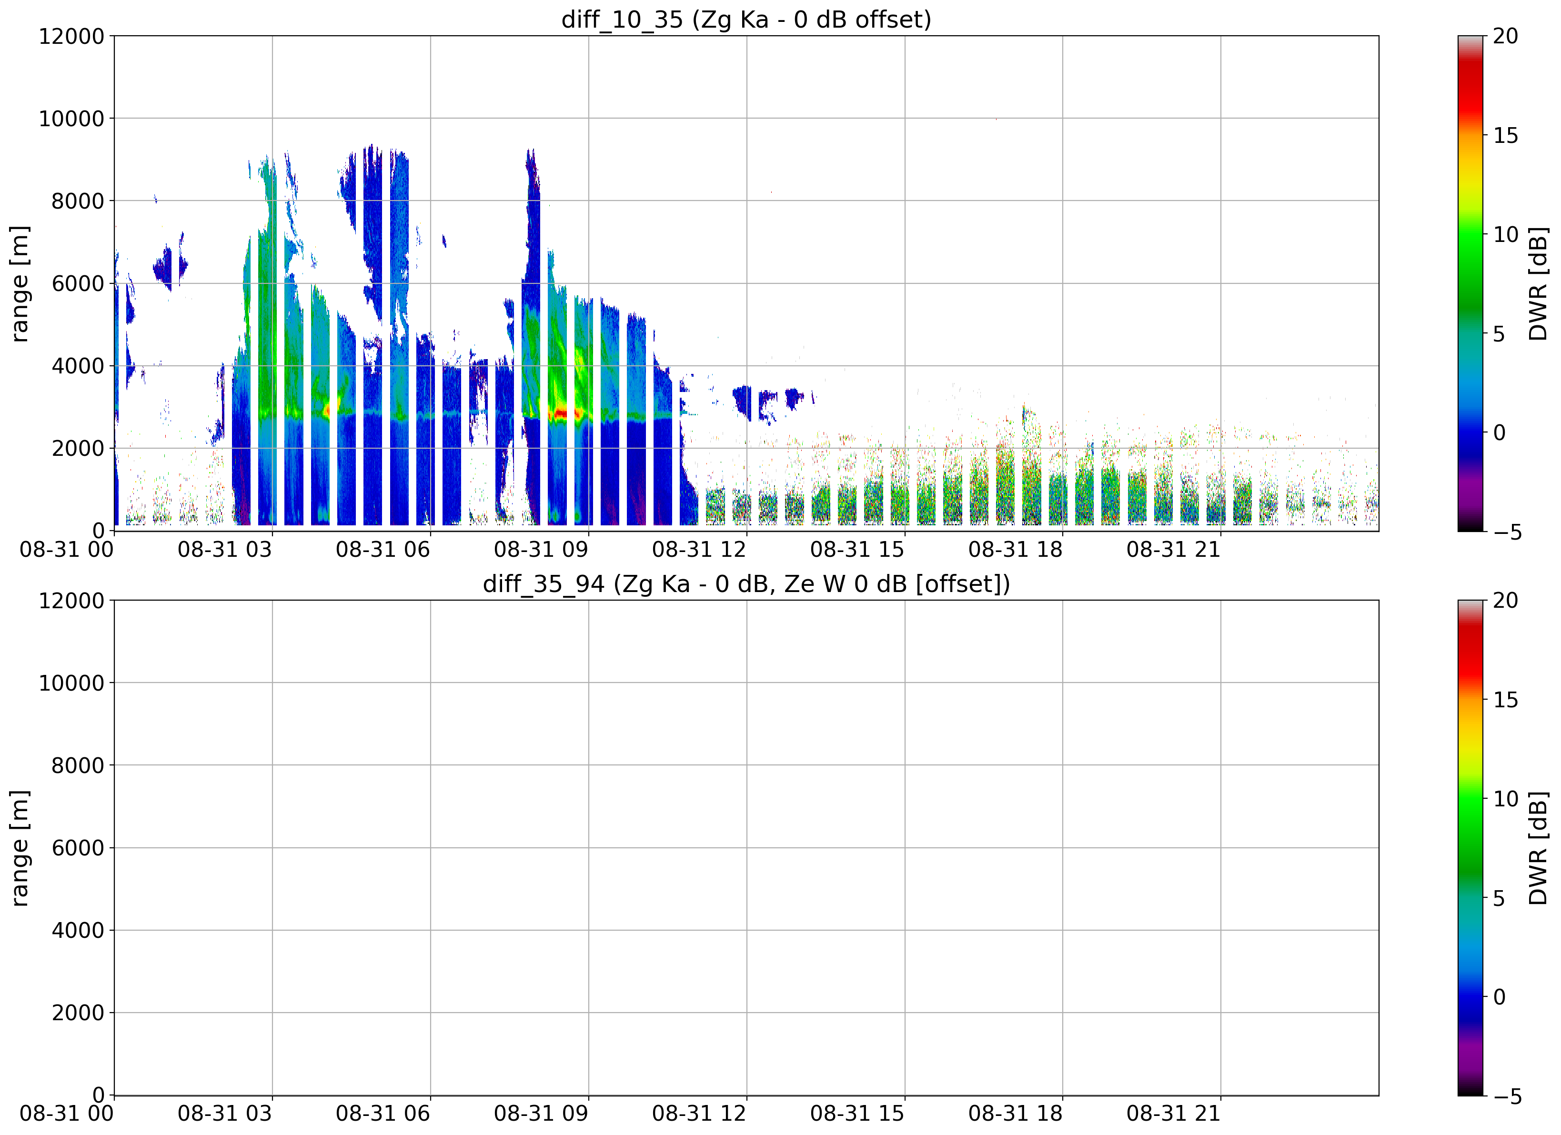
Task: Click the "6000" range tick of the diff_10_35 plot
Action: [x=78, y=283]
